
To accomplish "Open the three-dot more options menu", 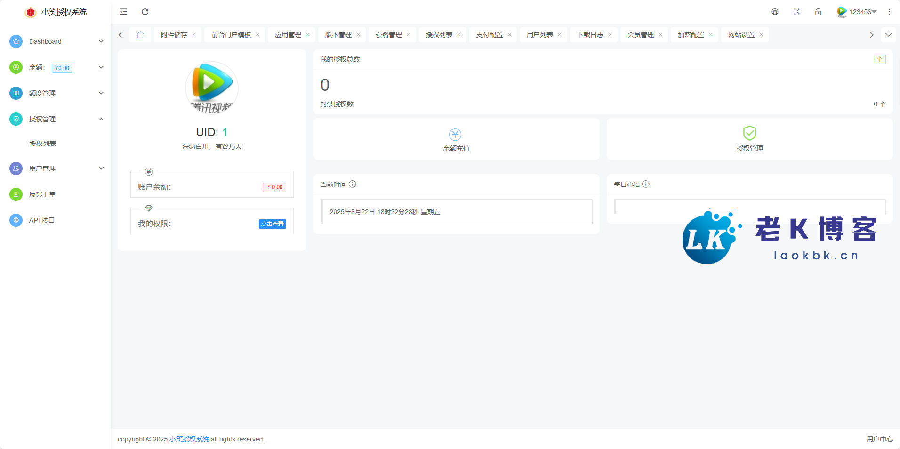I will coord(889,12).
